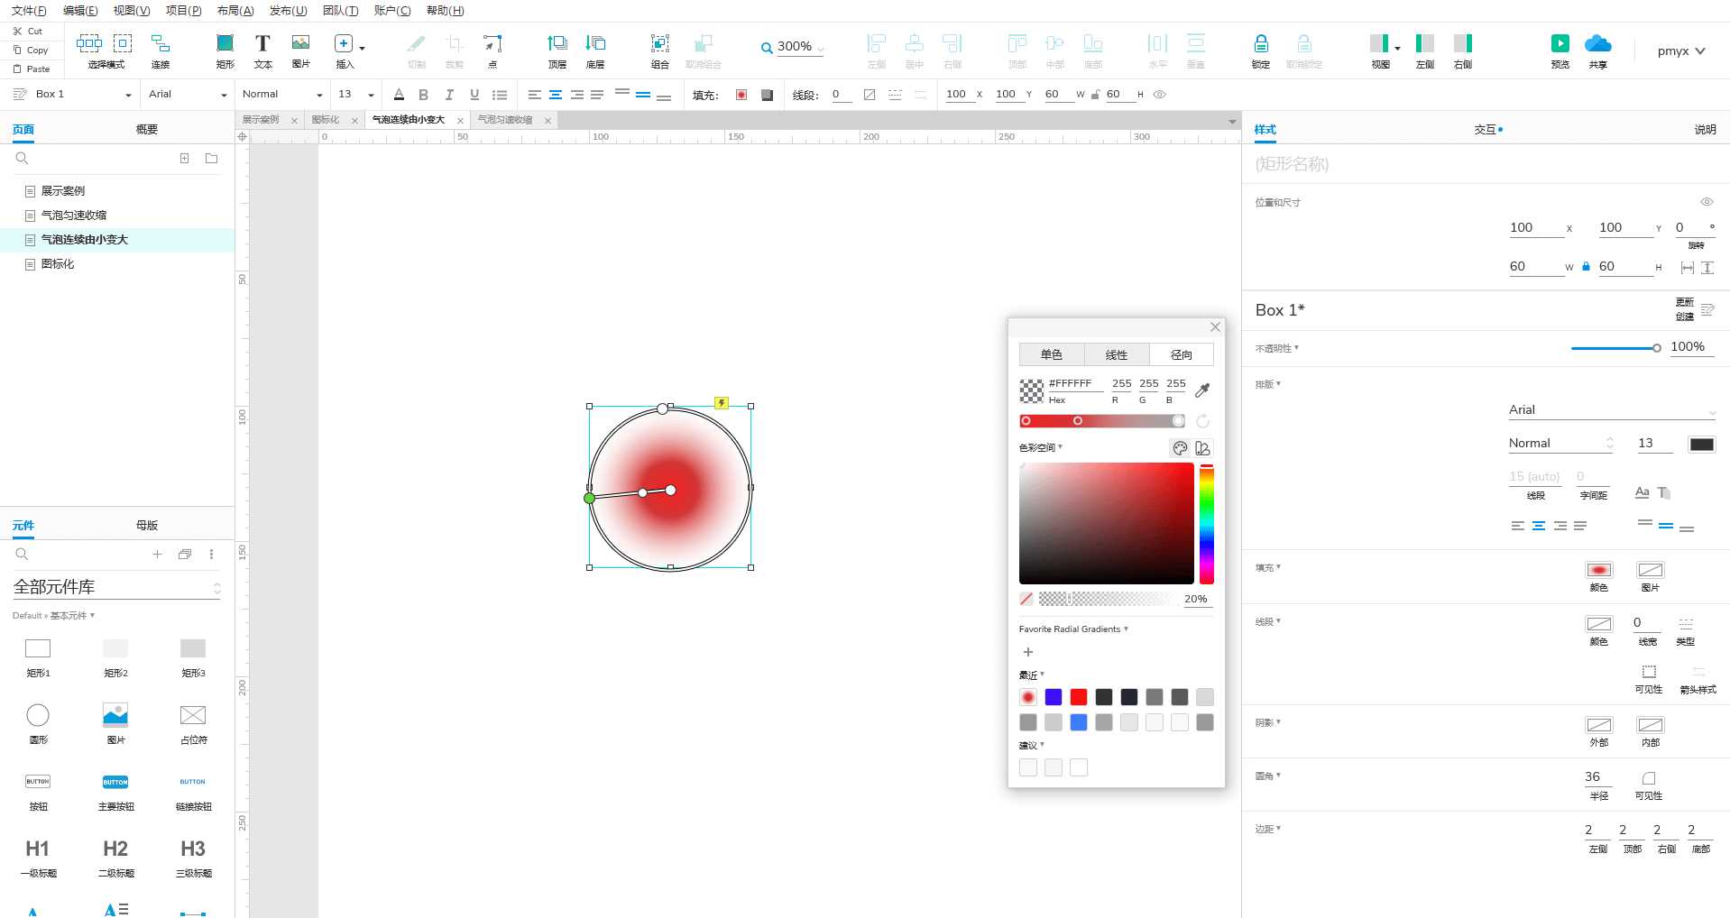The width and height of the screenshot is (1730, 918).
Task: Bring to front with the top-layer icon
Action: click(x=557, y=43)
